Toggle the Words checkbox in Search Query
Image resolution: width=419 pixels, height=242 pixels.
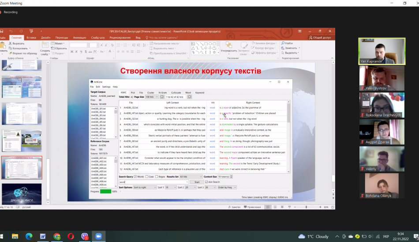tap(135, 176)
